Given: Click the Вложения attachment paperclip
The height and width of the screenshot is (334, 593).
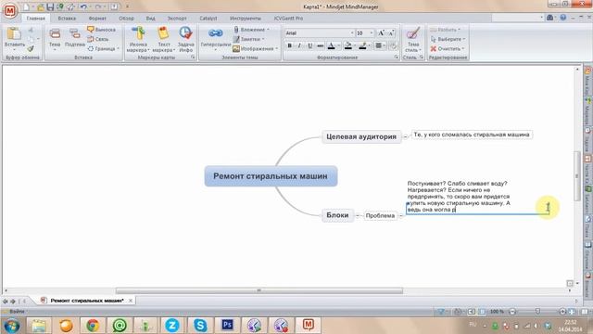Looking at the screenshot, I should pos(236,29).
